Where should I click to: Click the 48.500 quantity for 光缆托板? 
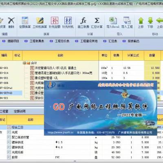coord(116,152)
